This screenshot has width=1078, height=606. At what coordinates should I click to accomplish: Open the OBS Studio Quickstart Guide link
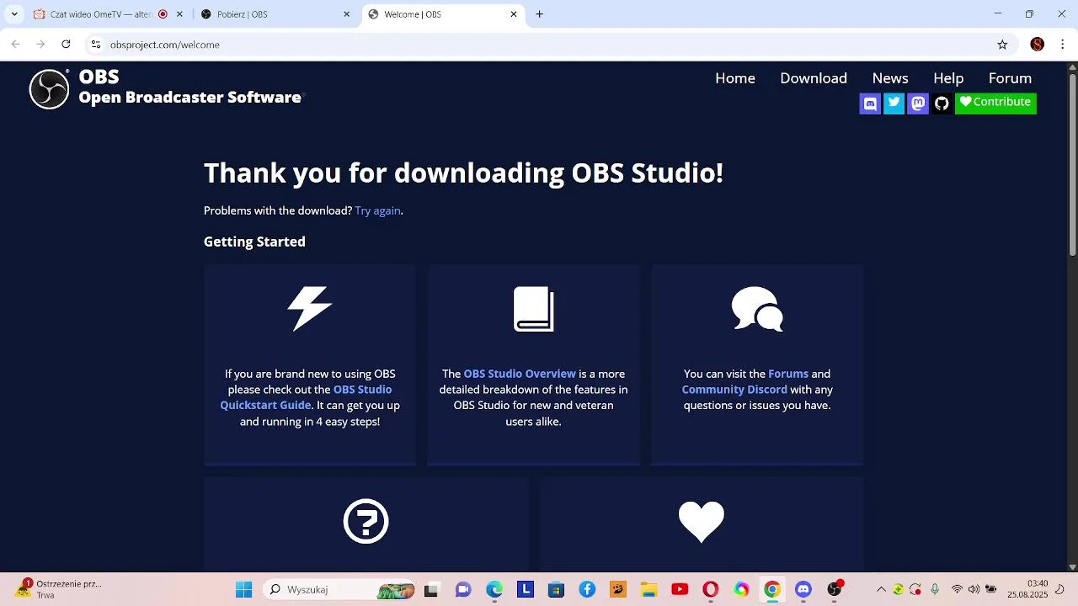pos(306,397)
